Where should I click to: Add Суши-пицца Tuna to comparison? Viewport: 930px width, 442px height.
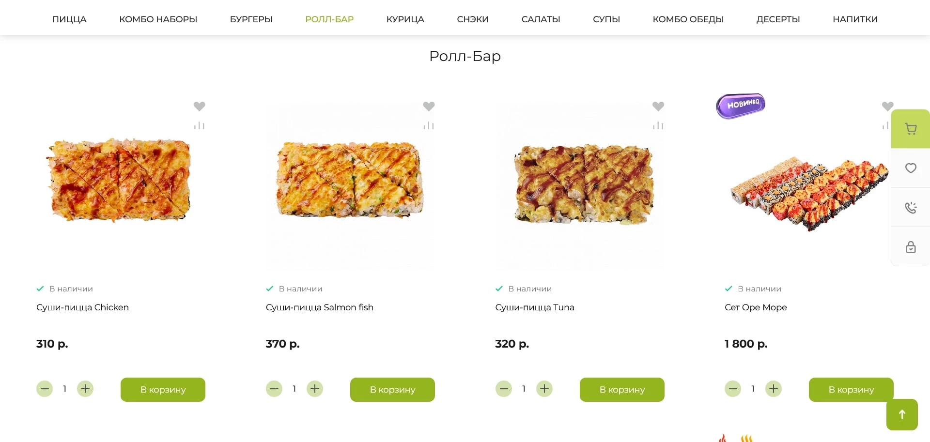pyautogui.click(x=658, y=126)
